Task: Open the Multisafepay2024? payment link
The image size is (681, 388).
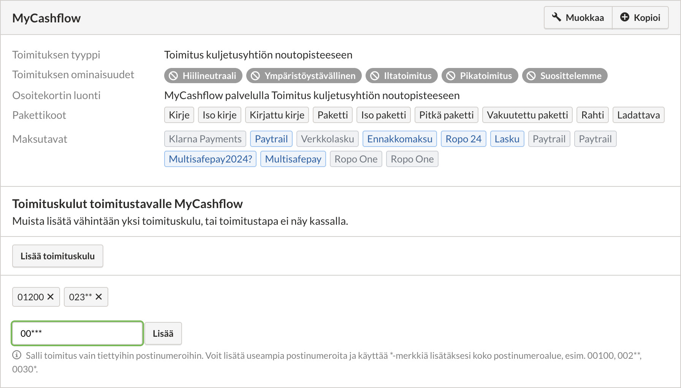Action: pyautogui.click(x=211, y=159)
